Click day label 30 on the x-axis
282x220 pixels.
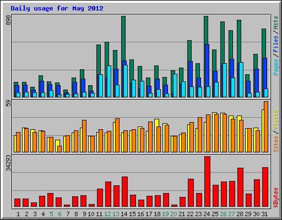256,214
